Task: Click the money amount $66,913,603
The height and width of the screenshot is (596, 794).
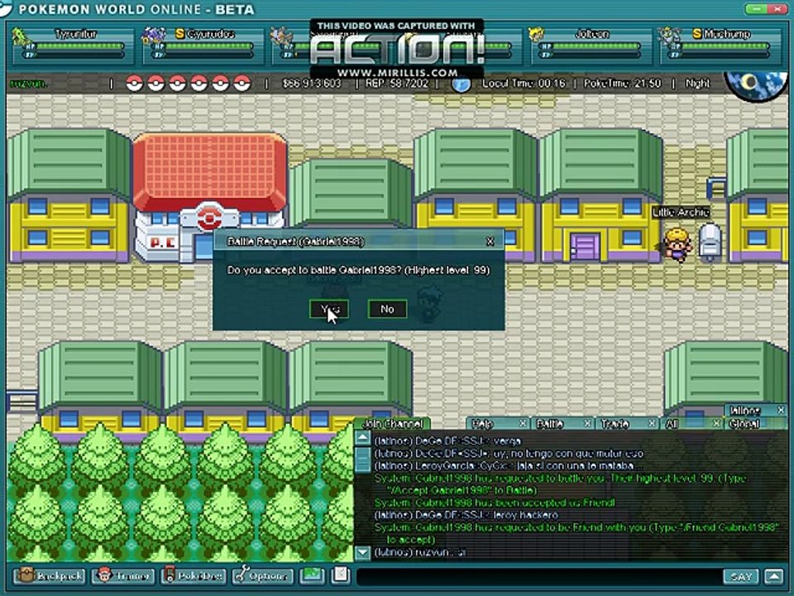Action: point(312,83)
